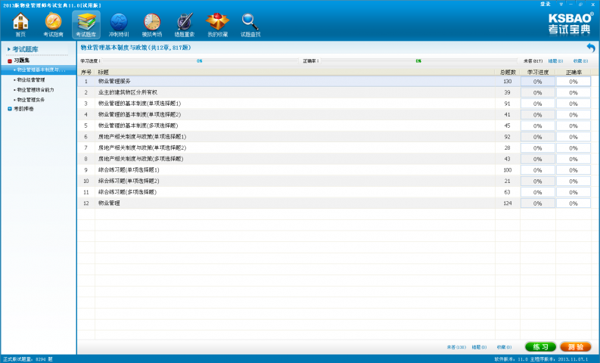
Task: Click the orange 测验 button
Action: [576, 346]
